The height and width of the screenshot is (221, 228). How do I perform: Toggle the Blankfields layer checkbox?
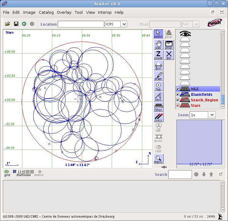178,94
